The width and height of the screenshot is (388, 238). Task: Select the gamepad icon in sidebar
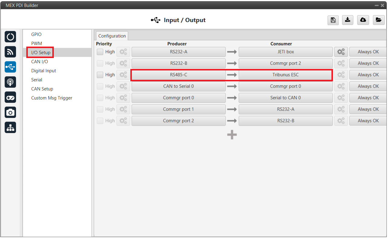click(10, 97)
